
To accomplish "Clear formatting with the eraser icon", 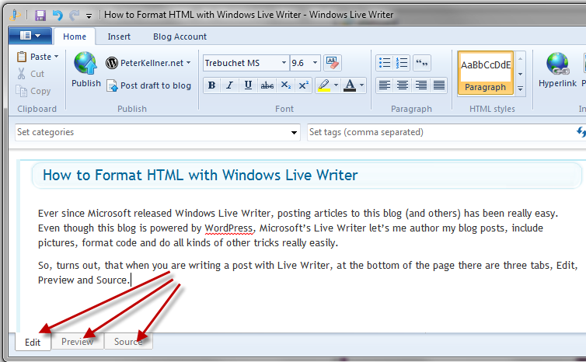I will click(332, 63).
